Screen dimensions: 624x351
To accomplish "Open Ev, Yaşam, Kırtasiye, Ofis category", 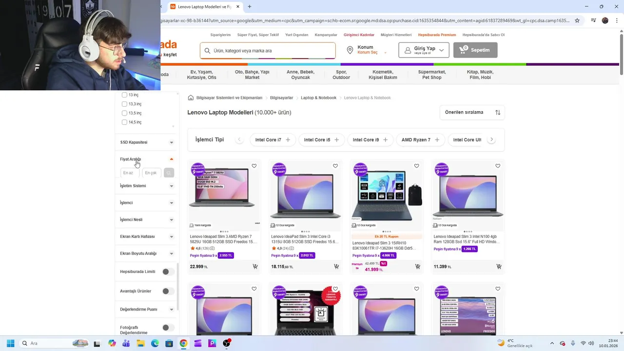I will click(202, 75).
